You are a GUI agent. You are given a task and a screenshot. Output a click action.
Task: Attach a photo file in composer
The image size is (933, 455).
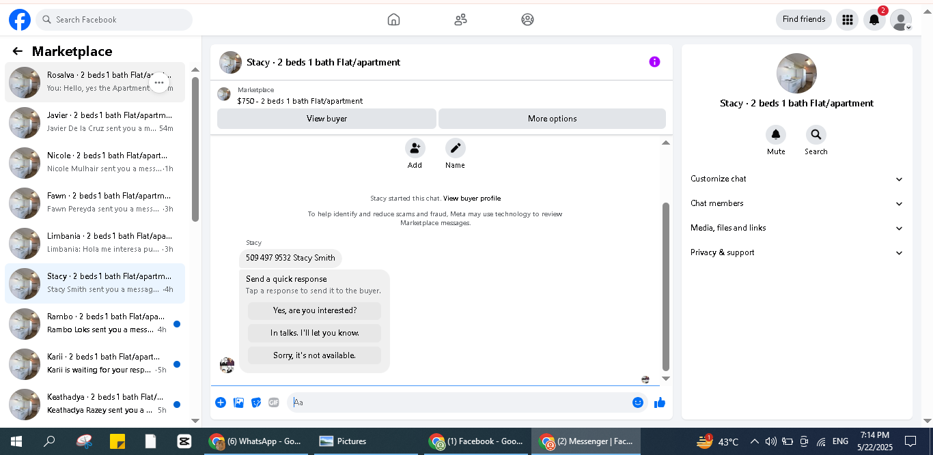pos(238,402)
